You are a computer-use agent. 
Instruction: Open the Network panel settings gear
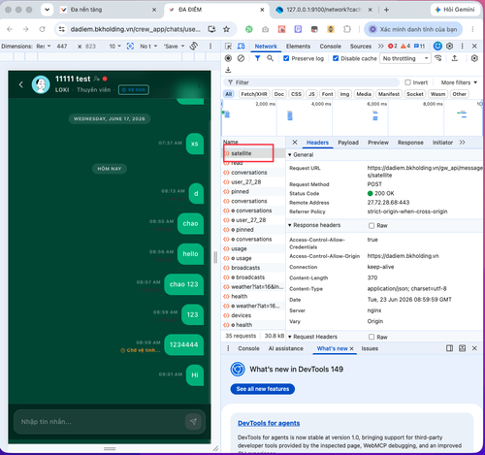coord(474,58)
